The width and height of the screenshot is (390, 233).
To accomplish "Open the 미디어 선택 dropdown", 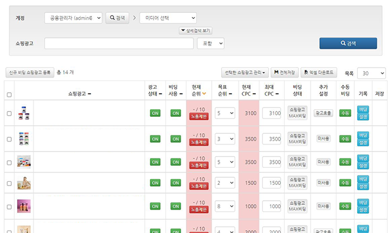I will (x=168, y=18).
